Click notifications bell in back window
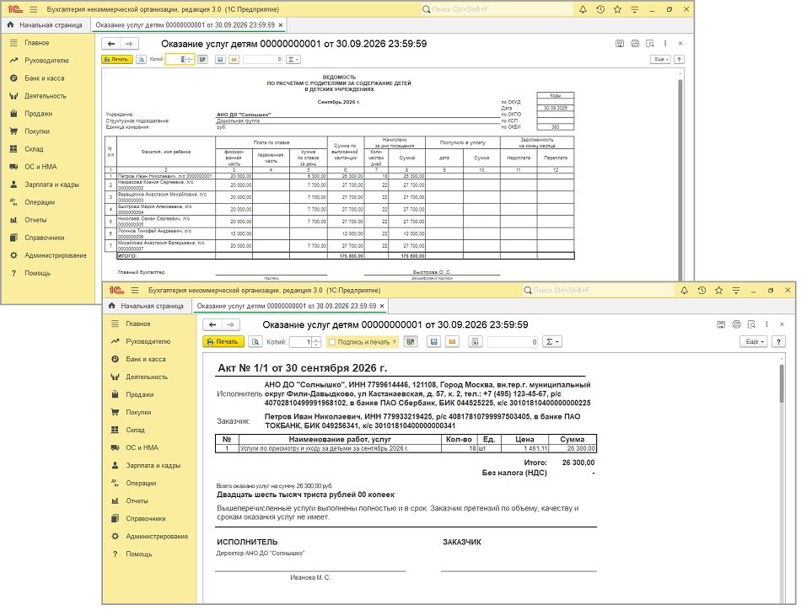 click(583, 9)
